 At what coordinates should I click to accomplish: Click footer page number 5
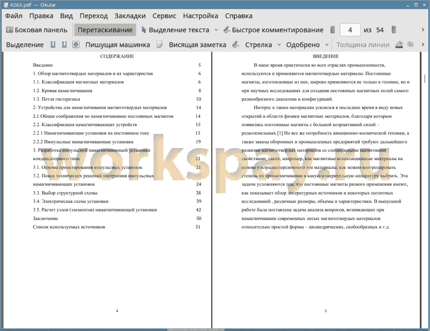326,311
